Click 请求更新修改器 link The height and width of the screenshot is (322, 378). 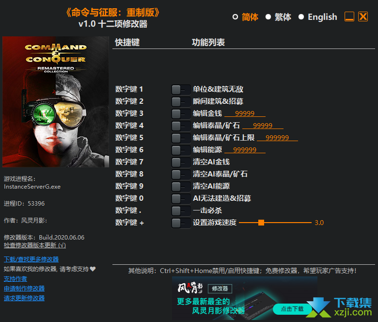24,298
